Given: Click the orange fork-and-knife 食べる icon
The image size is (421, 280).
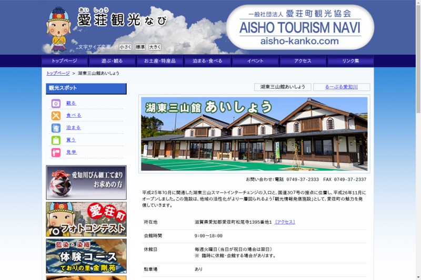Looking at the screenshot, I should point(56,116).
